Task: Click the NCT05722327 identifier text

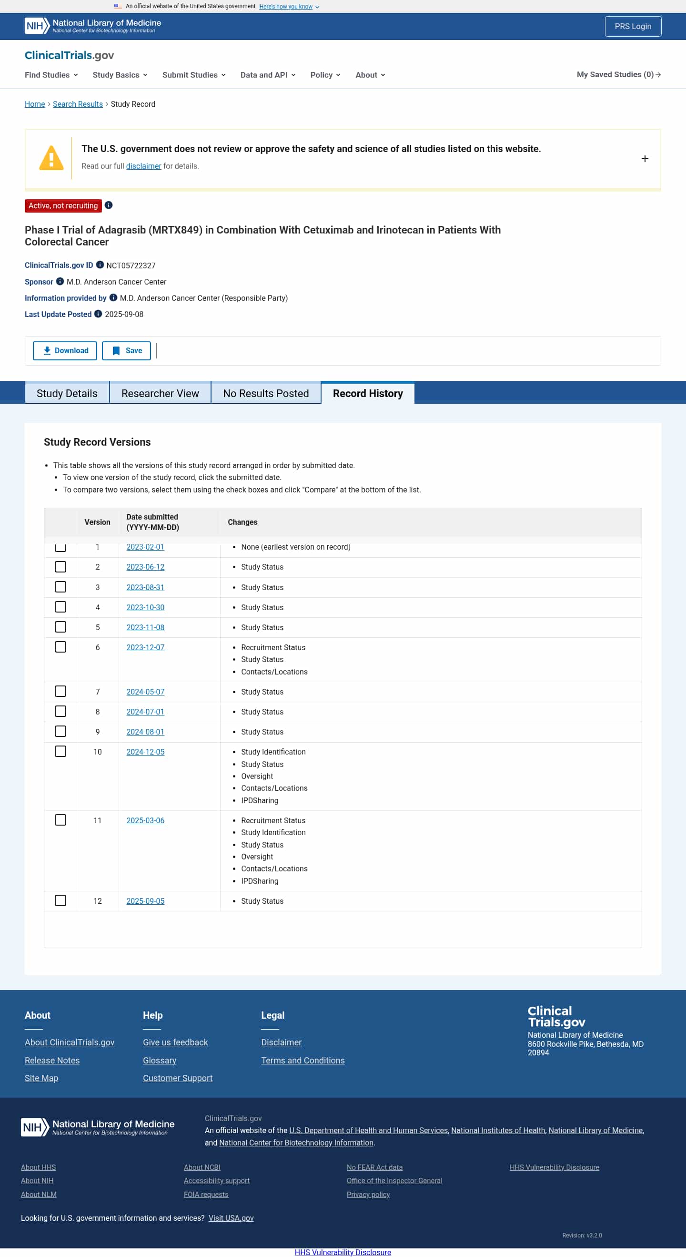Action: click(131, 266)
